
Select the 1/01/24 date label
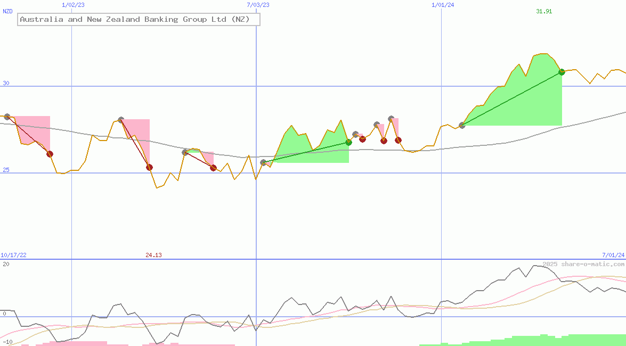(443, 5)
